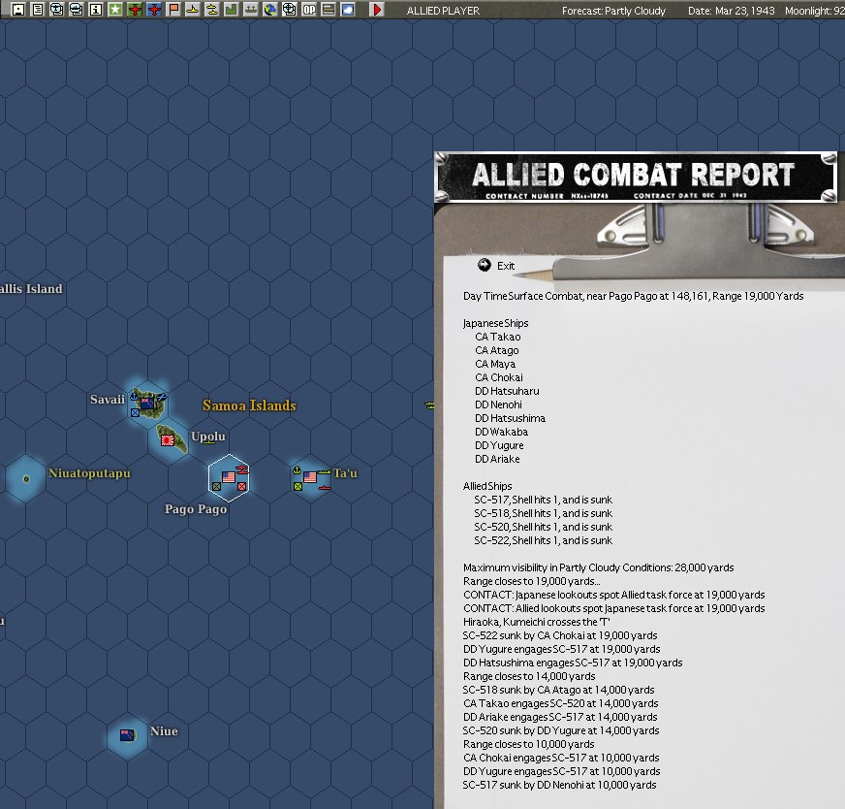Open the green factory-shaped toolbar icon
This screenshot has width=845, height=809.
pyautogui.click(x=232, y=9)
